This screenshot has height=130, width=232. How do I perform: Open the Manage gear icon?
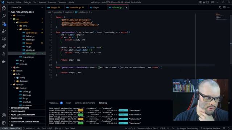[x=4, y=123]
